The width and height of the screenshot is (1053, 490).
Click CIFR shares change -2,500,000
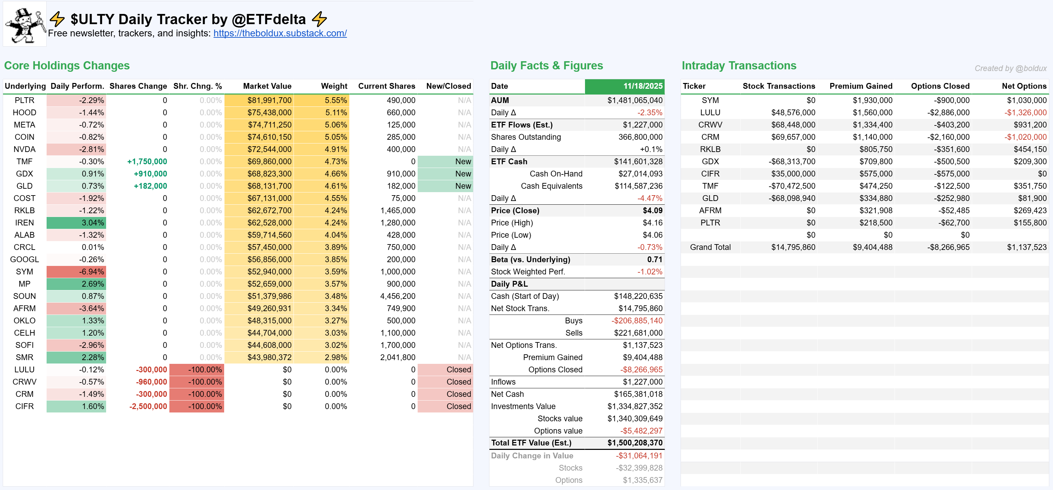click(x=148, y=407)
